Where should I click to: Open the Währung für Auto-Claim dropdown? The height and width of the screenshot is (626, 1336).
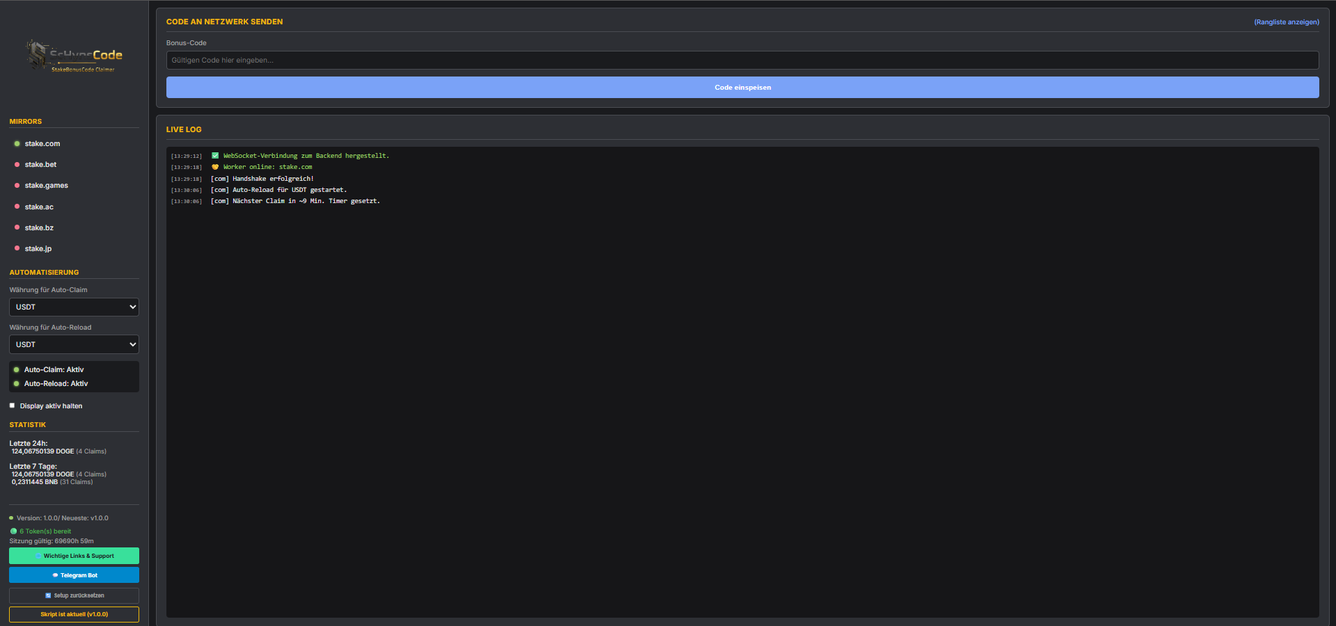coord(73,307)
